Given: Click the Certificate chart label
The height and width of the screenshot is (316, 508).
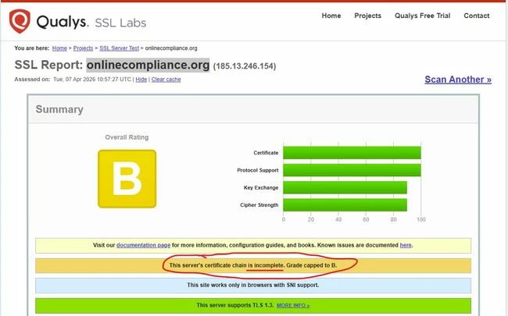Looking at the screenshot, I should (266, 153).
